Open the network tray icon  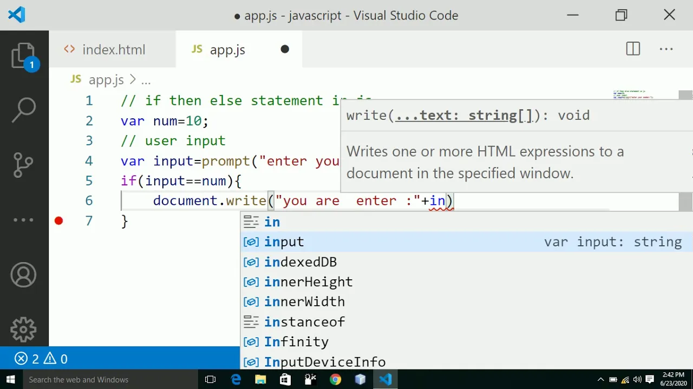[x=625, y=379]
